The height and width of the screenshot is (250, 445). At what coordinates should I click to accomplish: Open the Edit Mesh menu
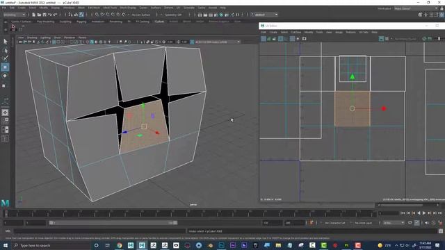coord(94,8)
